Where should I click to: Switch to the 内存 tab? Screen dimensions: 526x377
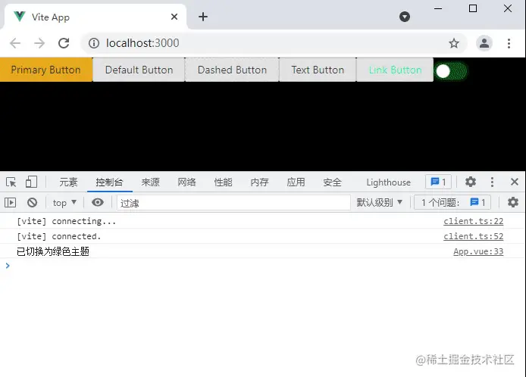click(259, 182)
